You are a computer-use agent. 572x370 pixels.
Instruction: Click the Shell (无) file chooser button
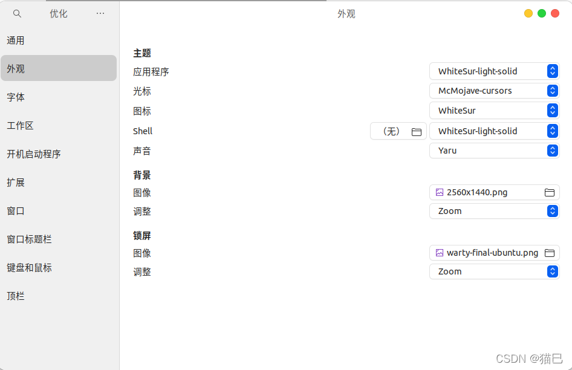click(x=398, y=131)
